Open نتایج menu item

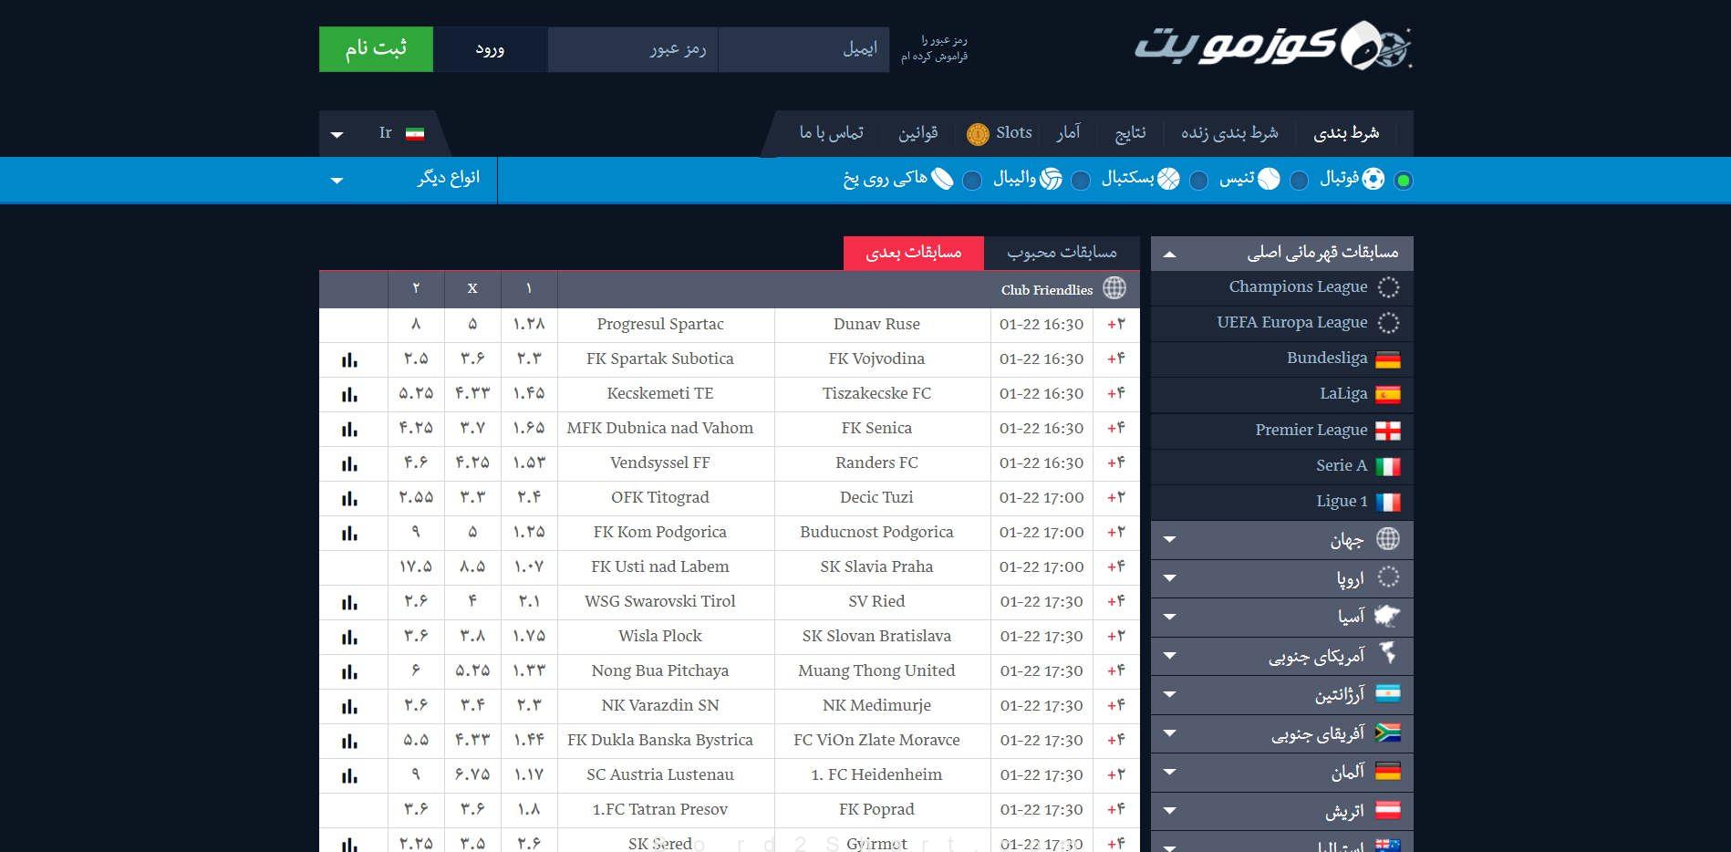[x=1130, y=133]
